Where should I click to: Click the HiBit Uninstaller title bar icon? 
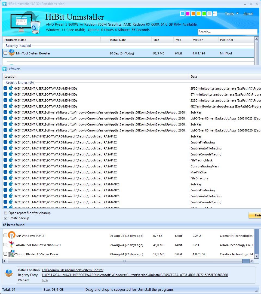point(4,4)
